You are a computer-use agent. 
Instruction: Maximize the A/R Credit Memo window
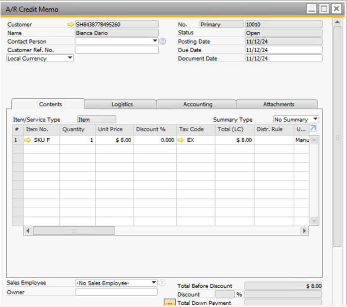(x=324, y=9)
